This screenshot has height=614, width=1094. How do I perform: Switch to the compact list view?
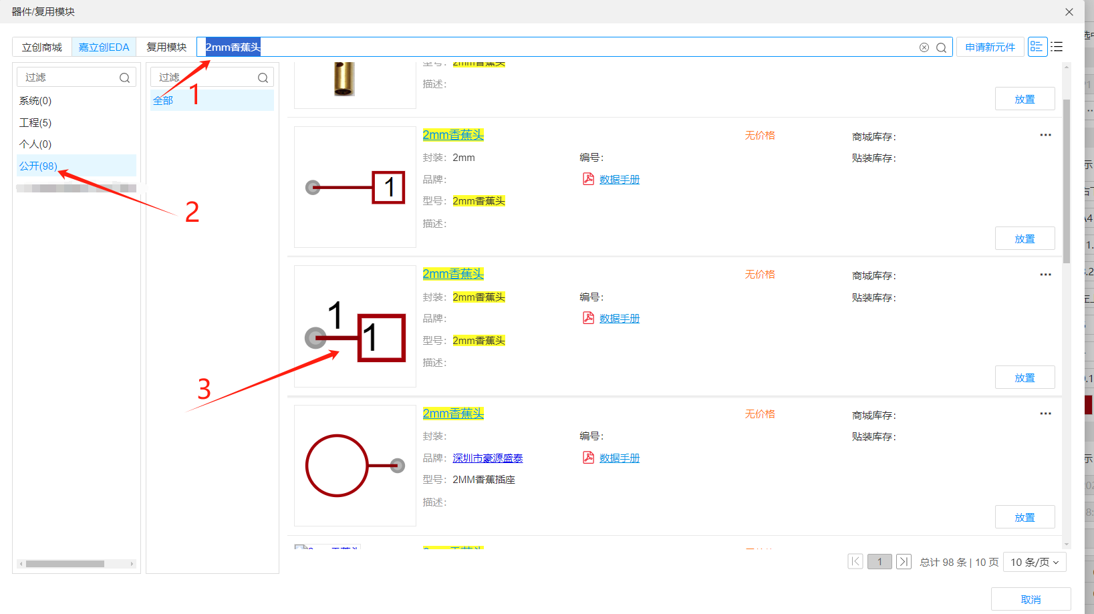point(1057,47)
